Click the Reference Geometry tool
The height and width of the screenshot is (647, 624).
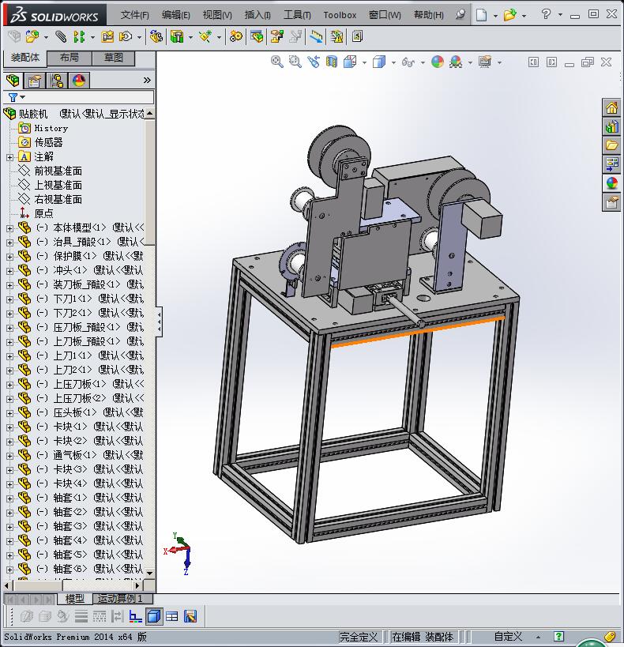click(205, 36)
